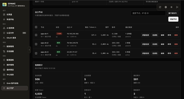Click red 删除 for cpa-ch-2

(176, 44)
